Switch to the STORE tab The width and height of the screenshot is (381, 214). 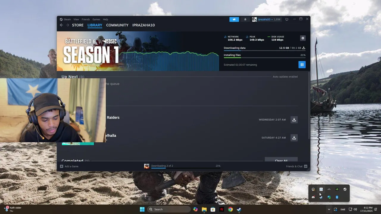coord(78,25)
